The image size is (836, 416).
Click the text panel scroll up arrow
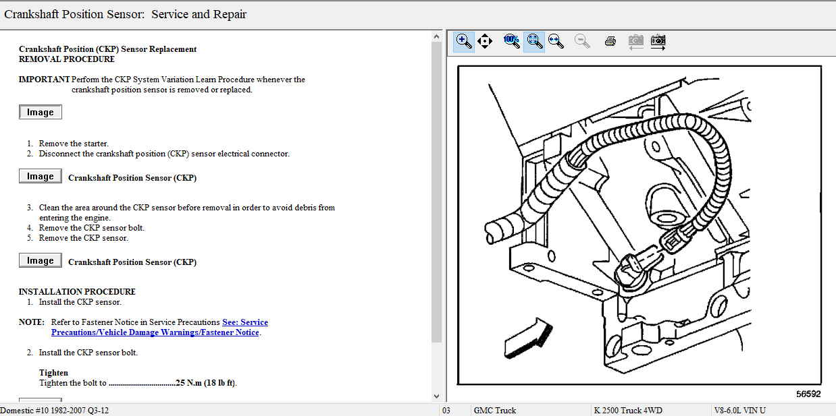pyautogui.click(x=436, y=36)
